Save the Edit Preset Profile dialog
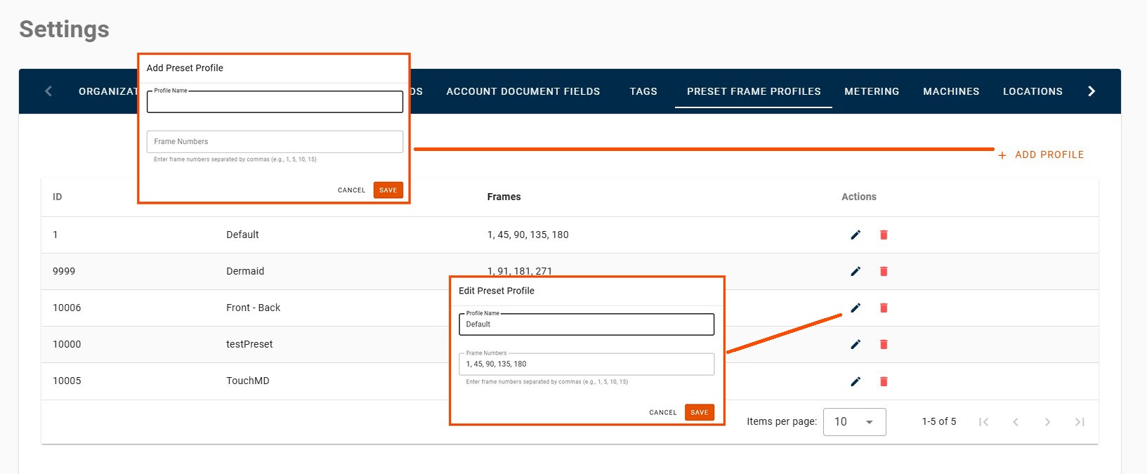 tap(700, 412)
